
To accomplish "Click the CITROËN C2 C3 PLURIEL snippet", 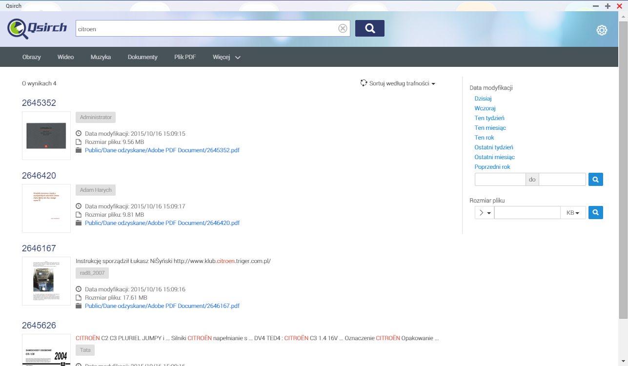I will pyautogui.click(x=257, y=338).
